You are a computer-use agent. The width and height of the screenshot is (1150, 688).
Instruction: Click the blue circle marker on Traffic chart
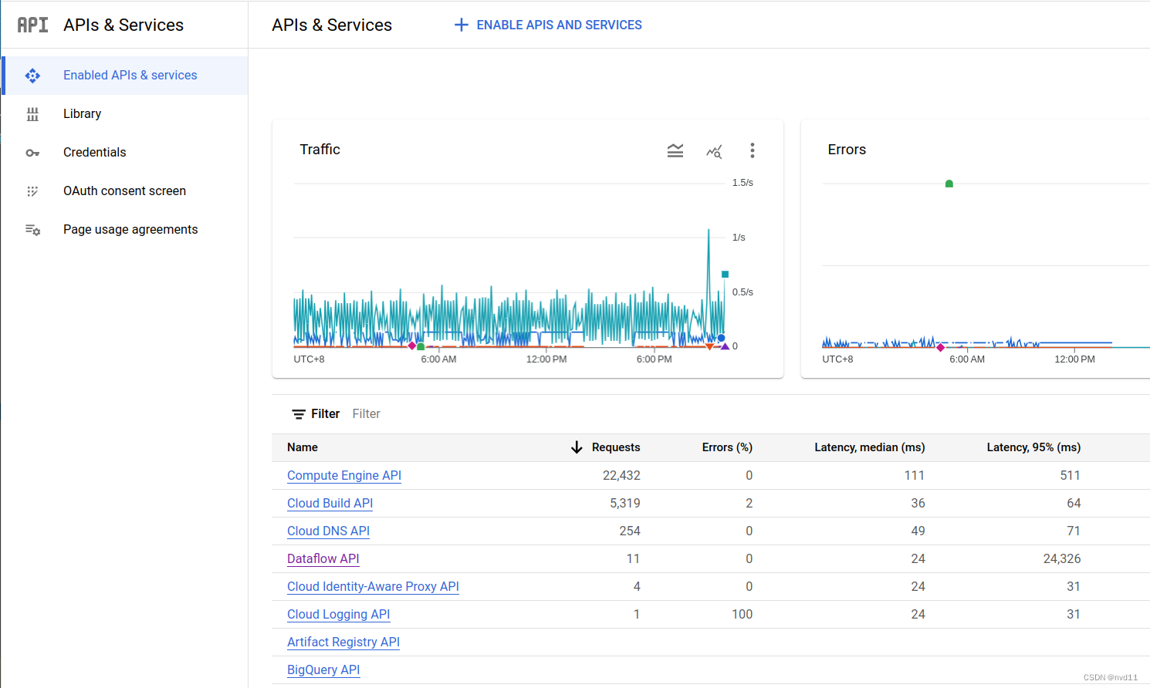point(722,338)
